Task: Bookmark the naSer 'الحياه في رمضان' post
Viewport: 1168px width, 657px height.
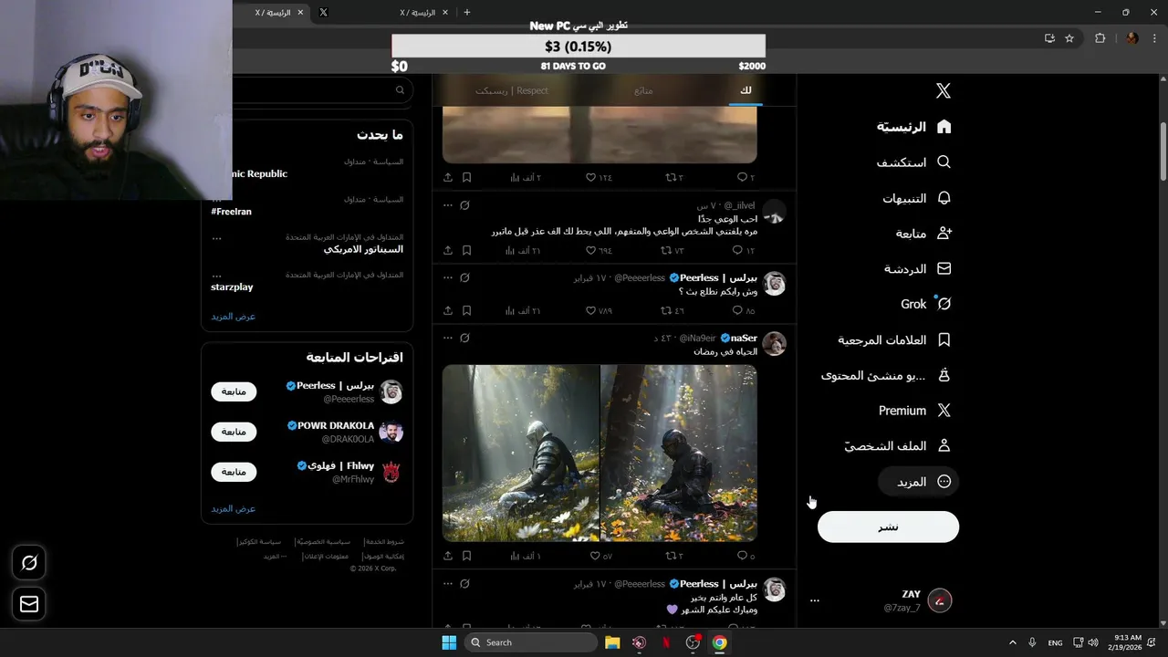Action: pos(466,556)
